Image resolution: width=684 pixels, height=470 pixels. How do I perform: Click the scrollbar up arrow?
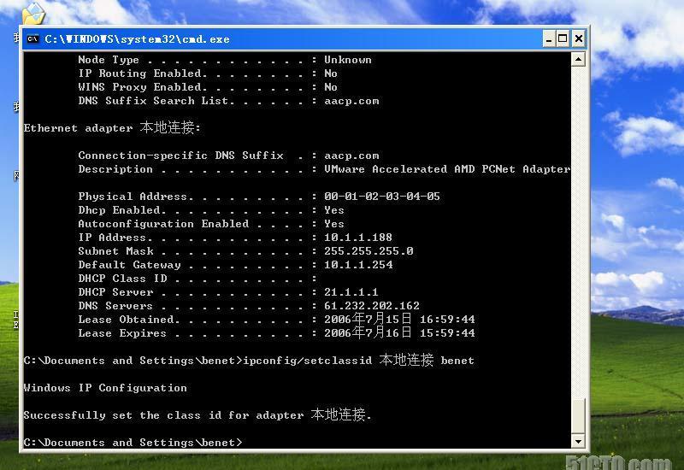(578, 59)
